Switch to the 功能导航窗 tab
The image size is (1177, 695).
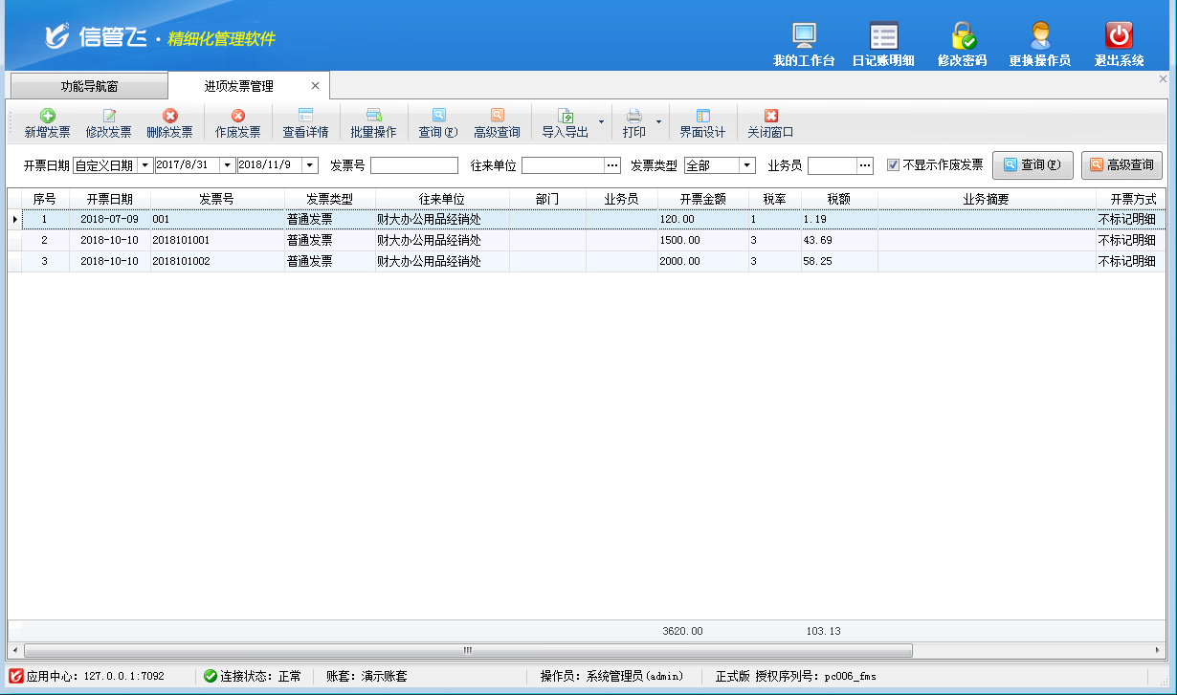coord(89,86)
